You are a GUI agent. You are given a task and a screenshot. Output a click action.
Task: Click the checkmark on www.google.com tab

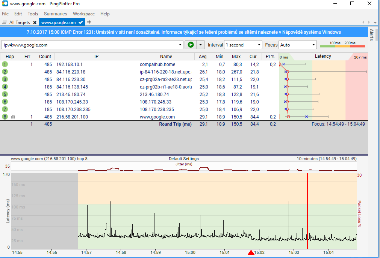point(81,22)
